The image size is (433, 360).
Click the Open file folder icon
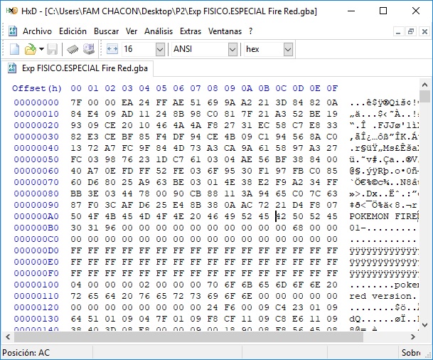click(x=30, y=49)
